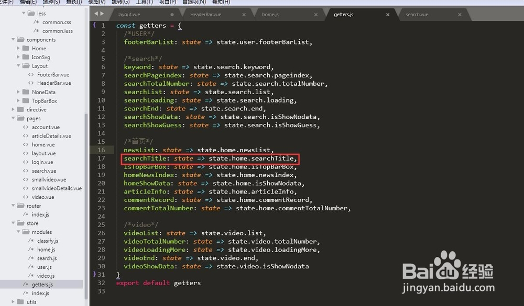Expand the utils folder arrow
Screen dimensions: 524x306
(13, 302)
